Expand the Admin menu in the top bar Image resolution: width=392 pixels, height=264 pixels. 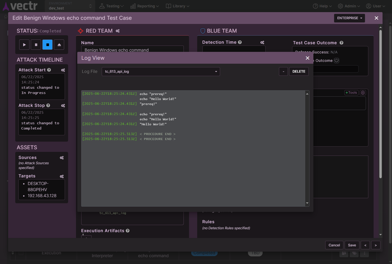pos(349,6)
